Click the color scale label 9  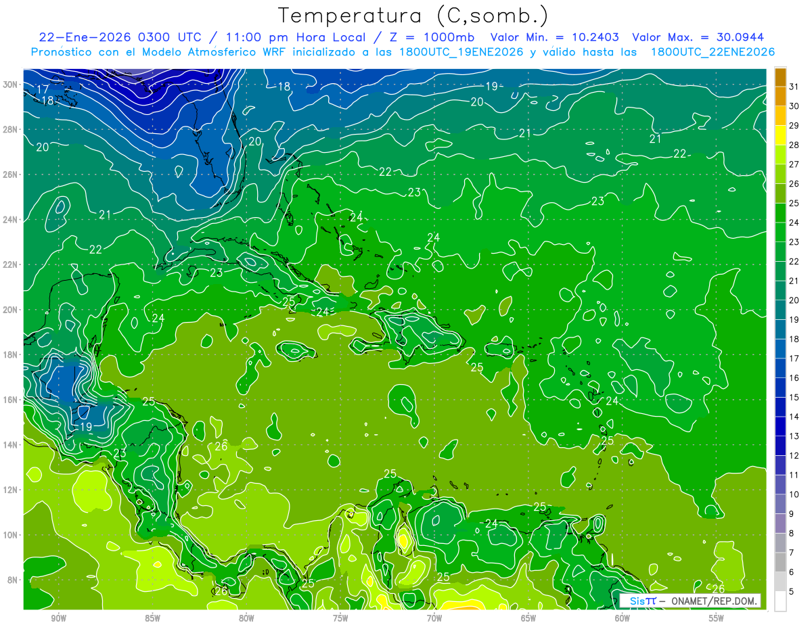[792, 514]
